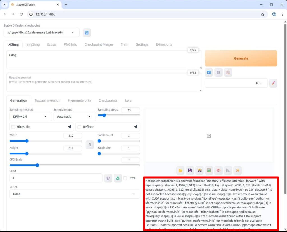Open the Schedule type dropdown

pos(74,116)
